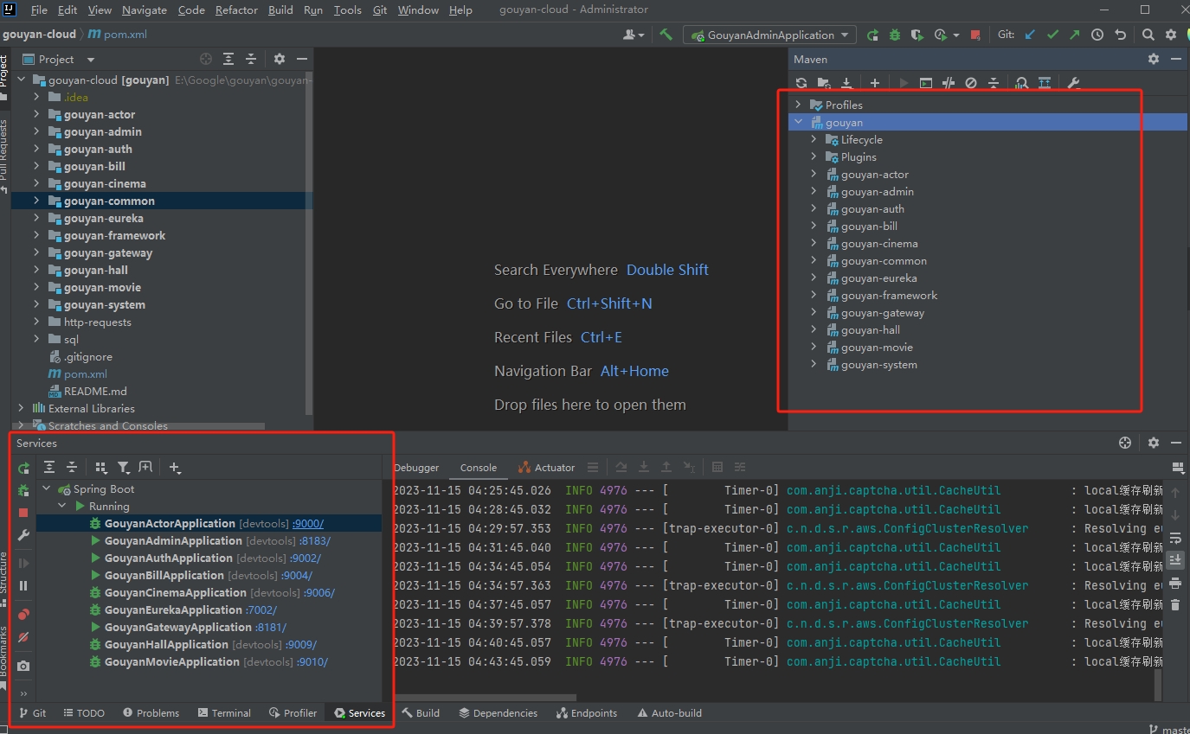
Task: Select gouyan-system module in Maven panel
Action: tap(878, 364)
